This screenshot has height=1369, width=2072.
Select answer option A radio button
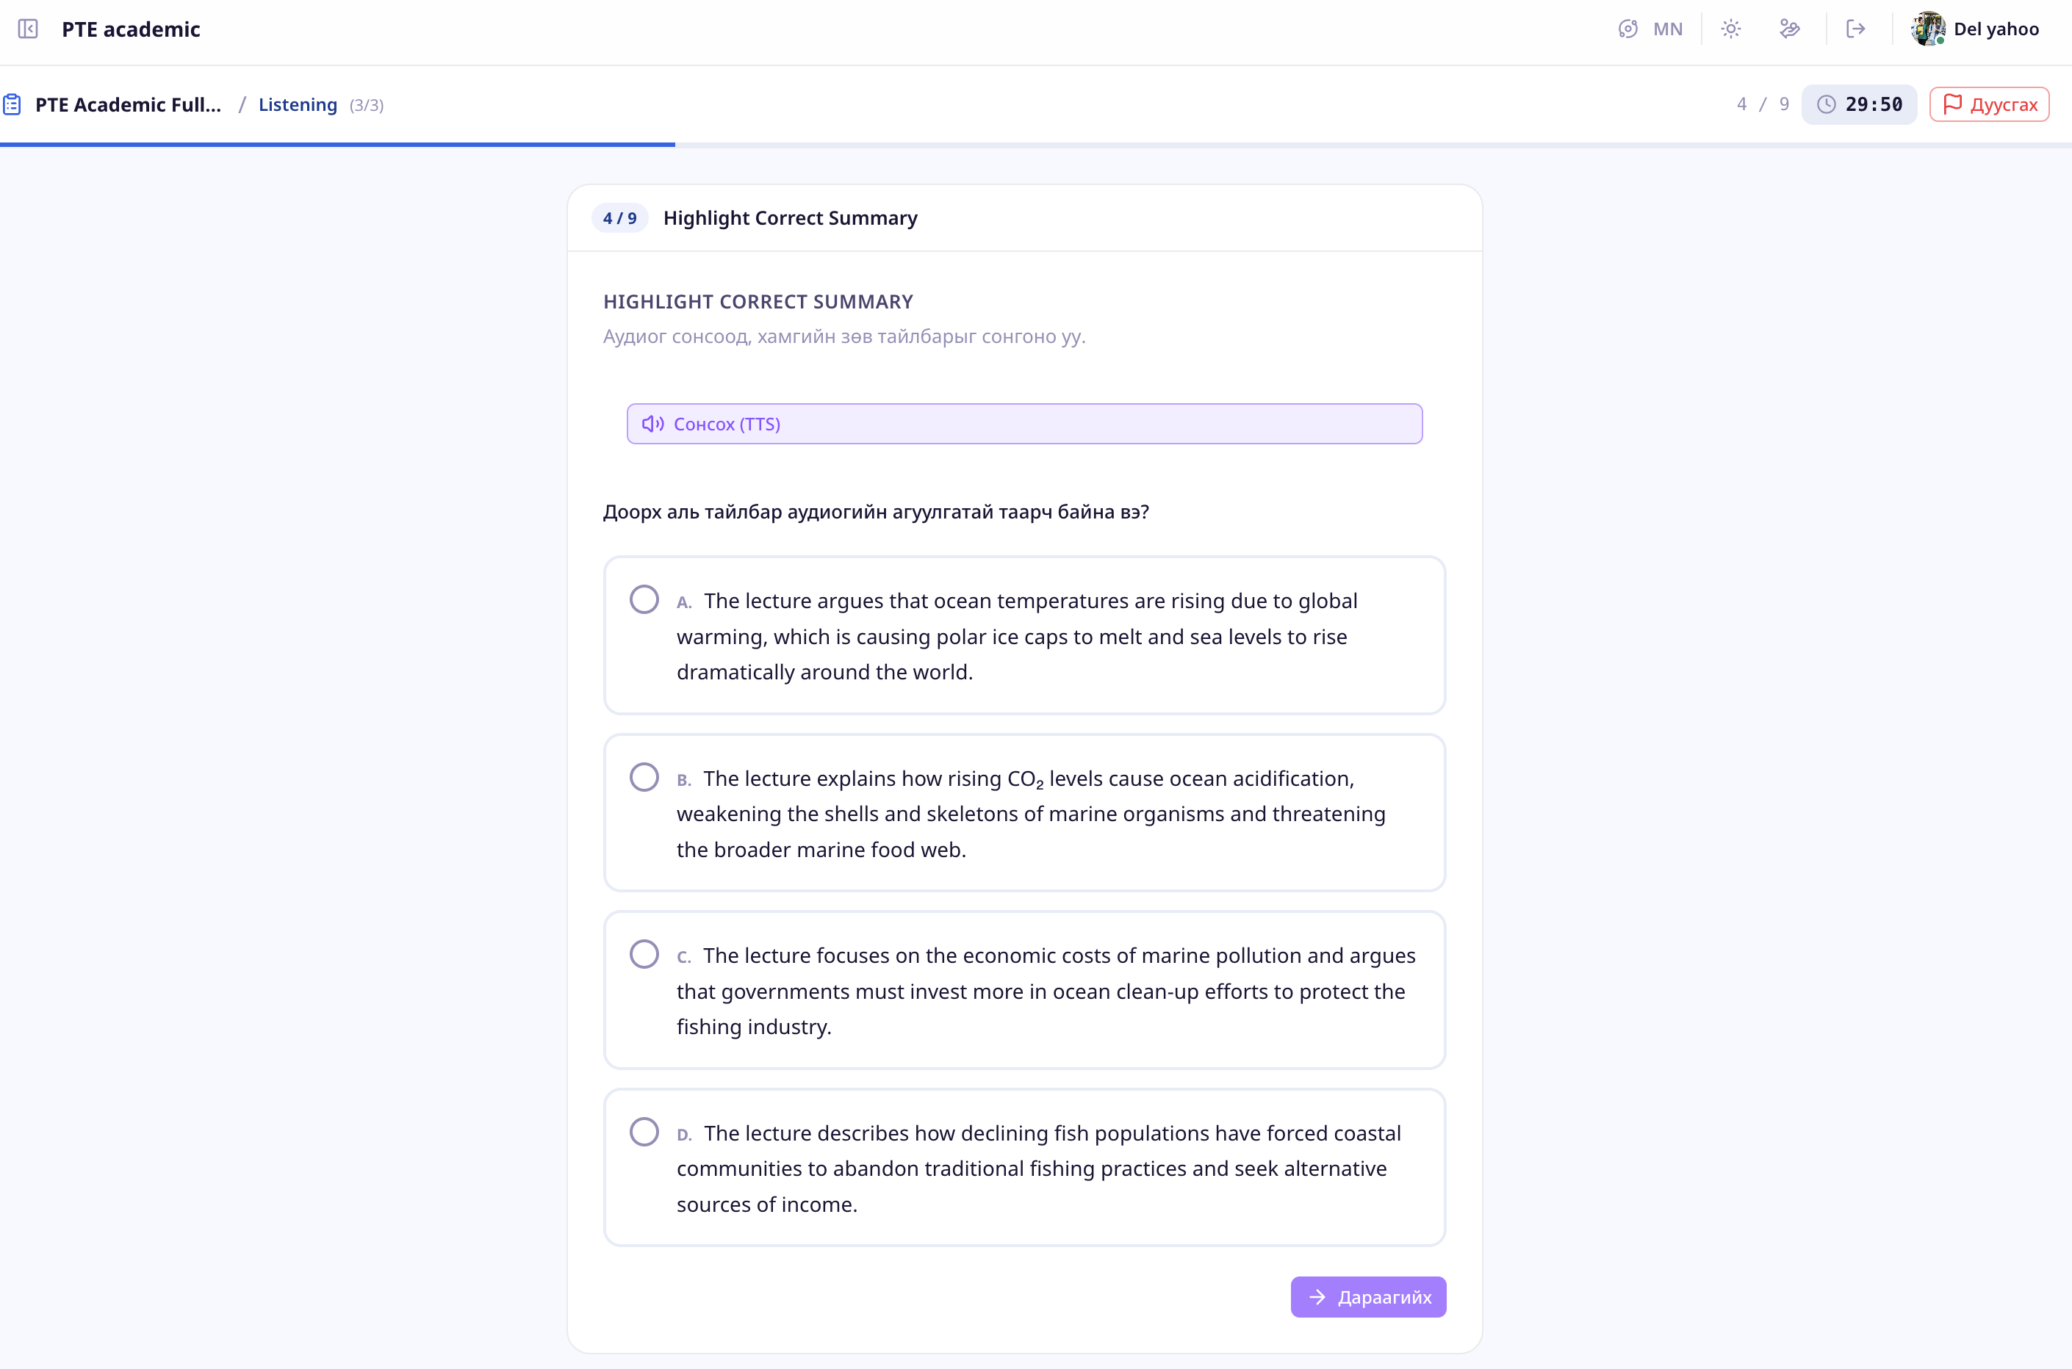coord(644,600)
